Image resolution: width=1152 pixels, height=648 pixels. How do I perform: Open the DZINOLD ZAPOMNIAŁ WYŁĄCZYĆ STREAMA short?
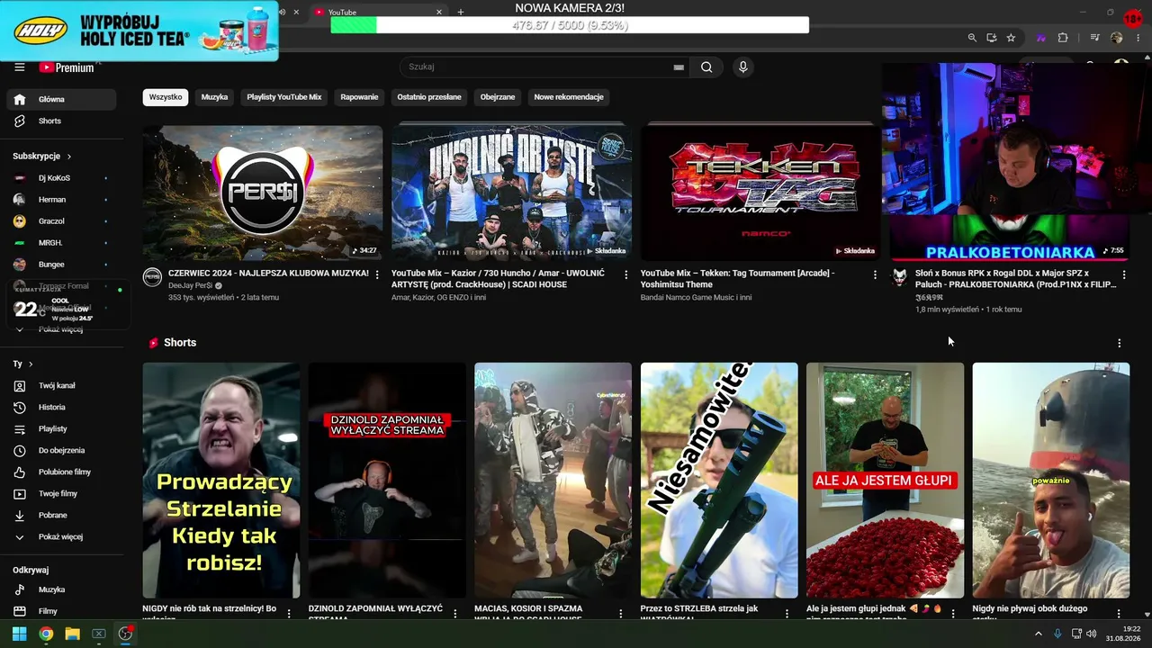[387, 481]
